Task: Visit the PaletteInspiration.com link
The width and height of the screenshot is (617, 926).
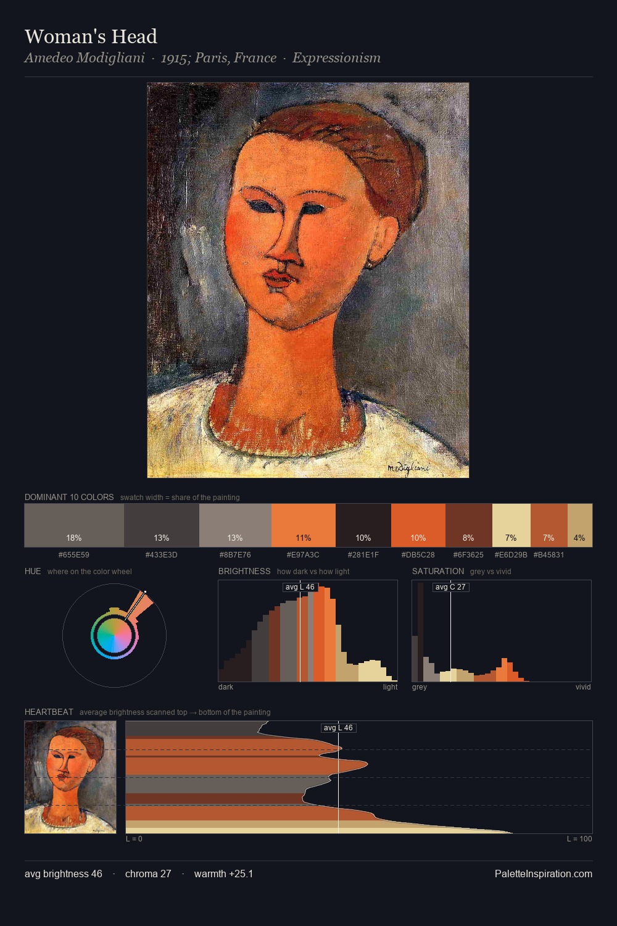Action: pos(544,874)
